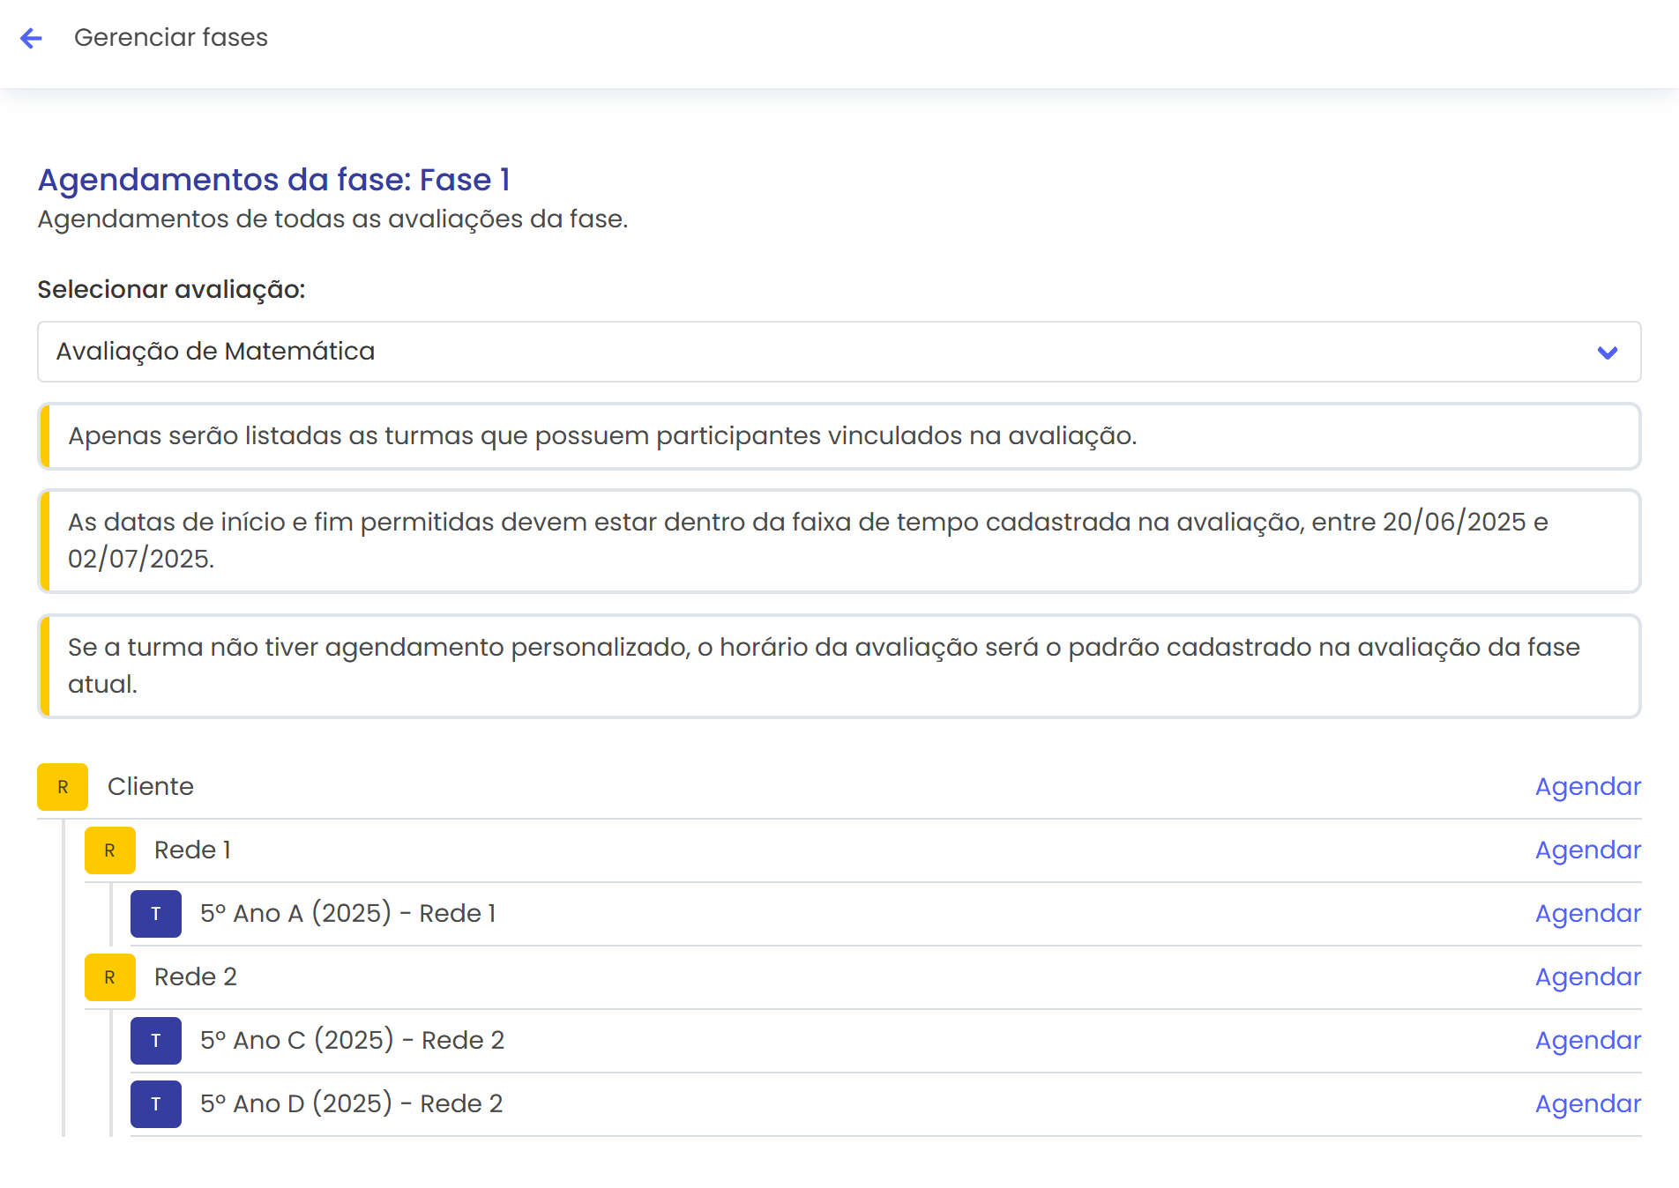
Task: Schedule 5º Ano C (2025) - Rede 2
Action: tap(1588, 1040)
